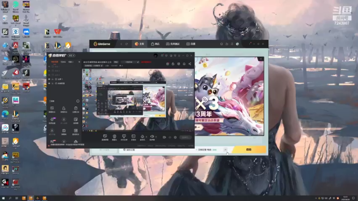
Task: Open the person-shaped toolbox tool
Action: click(64, 109)
